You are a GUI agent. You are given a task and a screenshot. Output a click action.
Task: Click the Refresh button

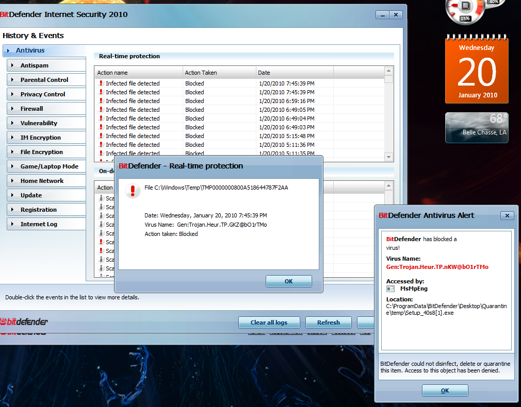(328, 323)
